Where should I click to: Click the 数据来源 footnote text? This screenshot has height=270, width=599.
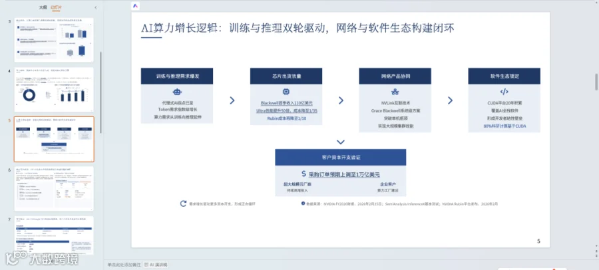[402, 204]
